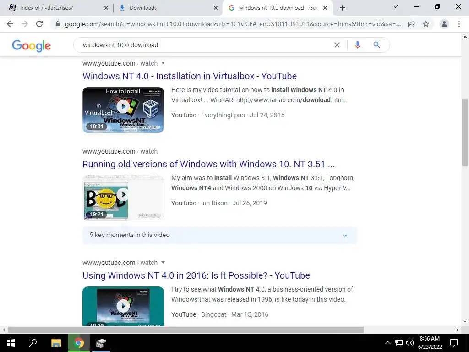Click the 'Bingocat' channel text

pos(214,314)
